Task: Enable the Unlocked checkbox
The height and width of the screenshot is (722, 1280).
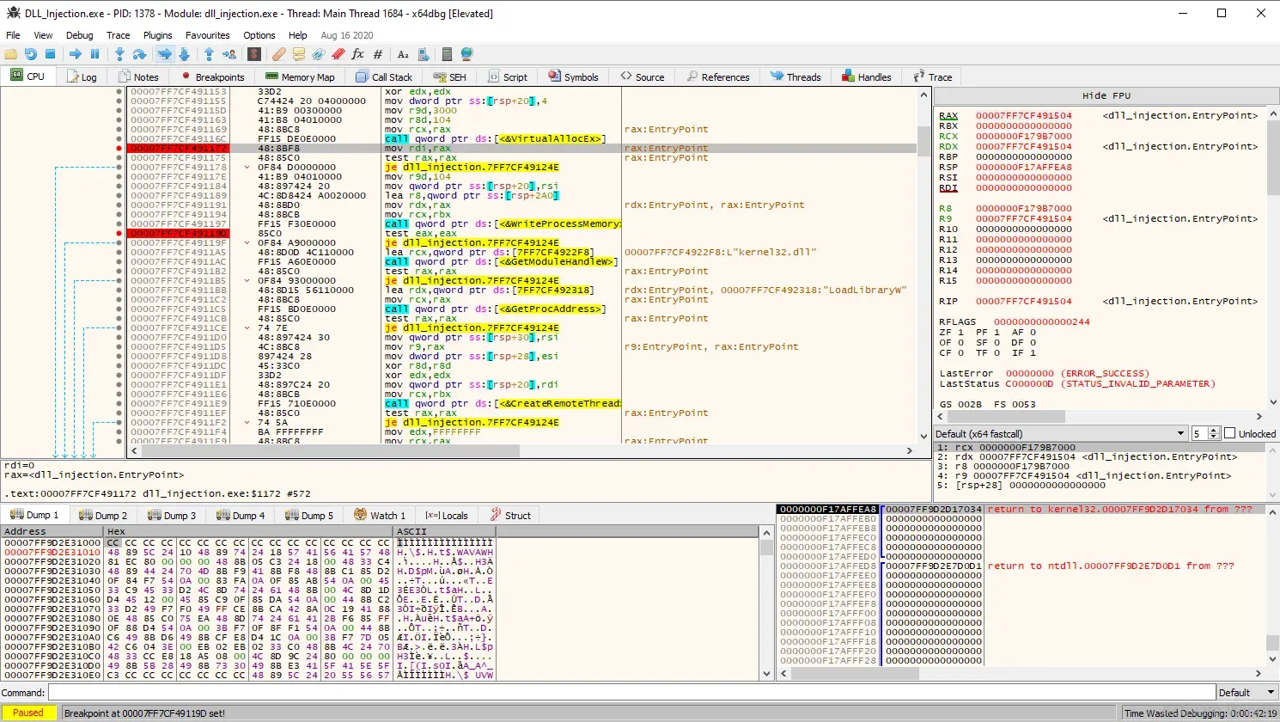Action: (x=1229, y=434)
